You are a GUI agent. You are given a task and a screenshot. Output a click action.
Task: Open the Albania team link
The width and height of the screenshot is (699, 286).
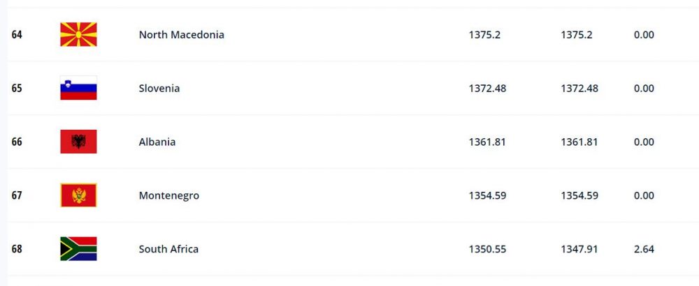157,142
